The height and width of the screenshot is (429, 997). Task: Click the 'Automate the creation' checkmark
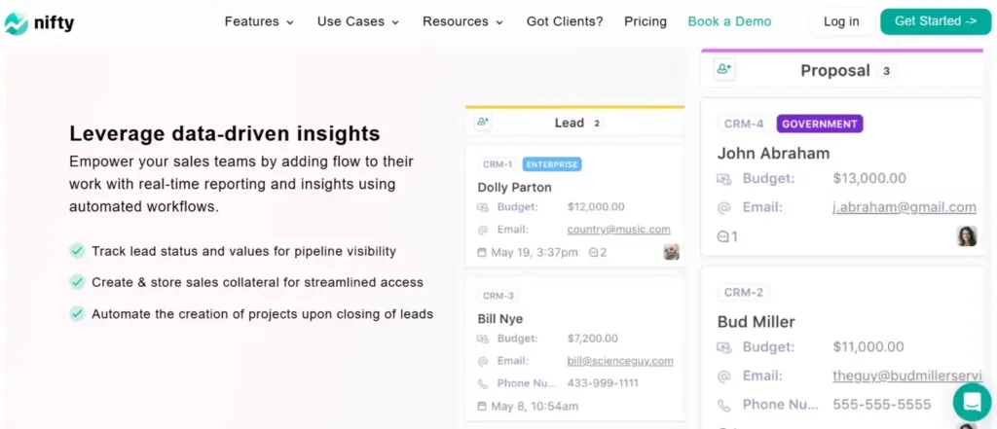pos(77,314)
